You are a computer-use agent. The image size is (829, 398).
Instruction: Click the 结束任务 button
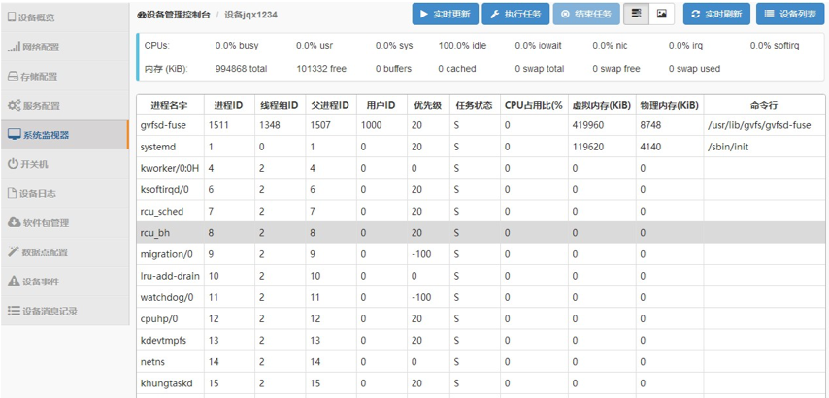(586, 15)
